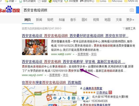The height and width of the screenshot is (106, 139).
Task: Open second result 高新区吉他培训 title
Action: (x=73, y=62)
